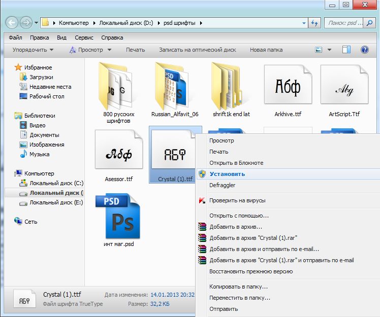380x317 pixels.
Task: Open the Файл menu
Action: tap(15, 38)
